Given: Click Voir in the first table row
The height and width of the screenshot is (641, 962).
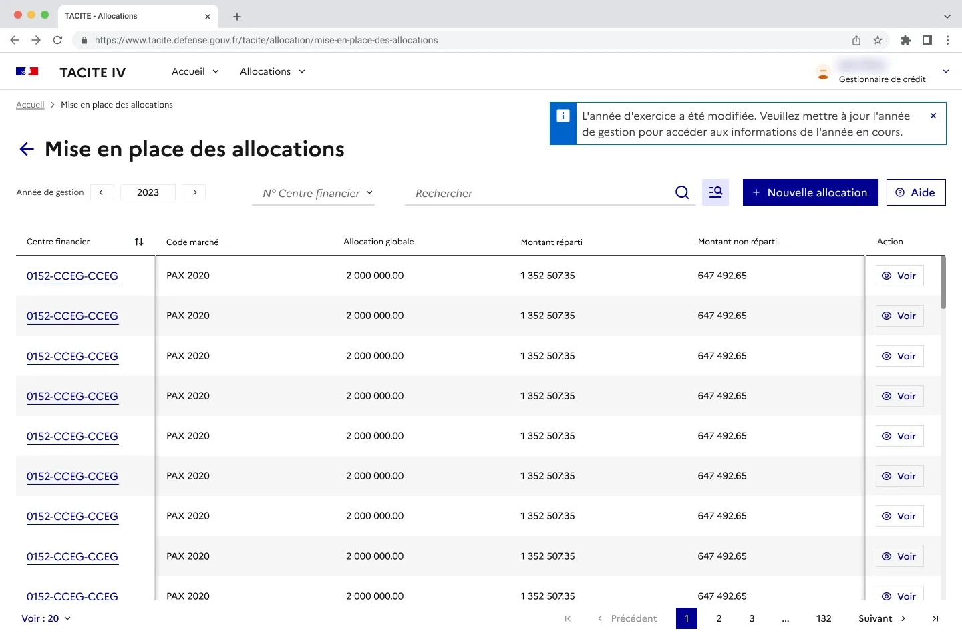Looking at the screenshot, I should [x=899, y=276].
